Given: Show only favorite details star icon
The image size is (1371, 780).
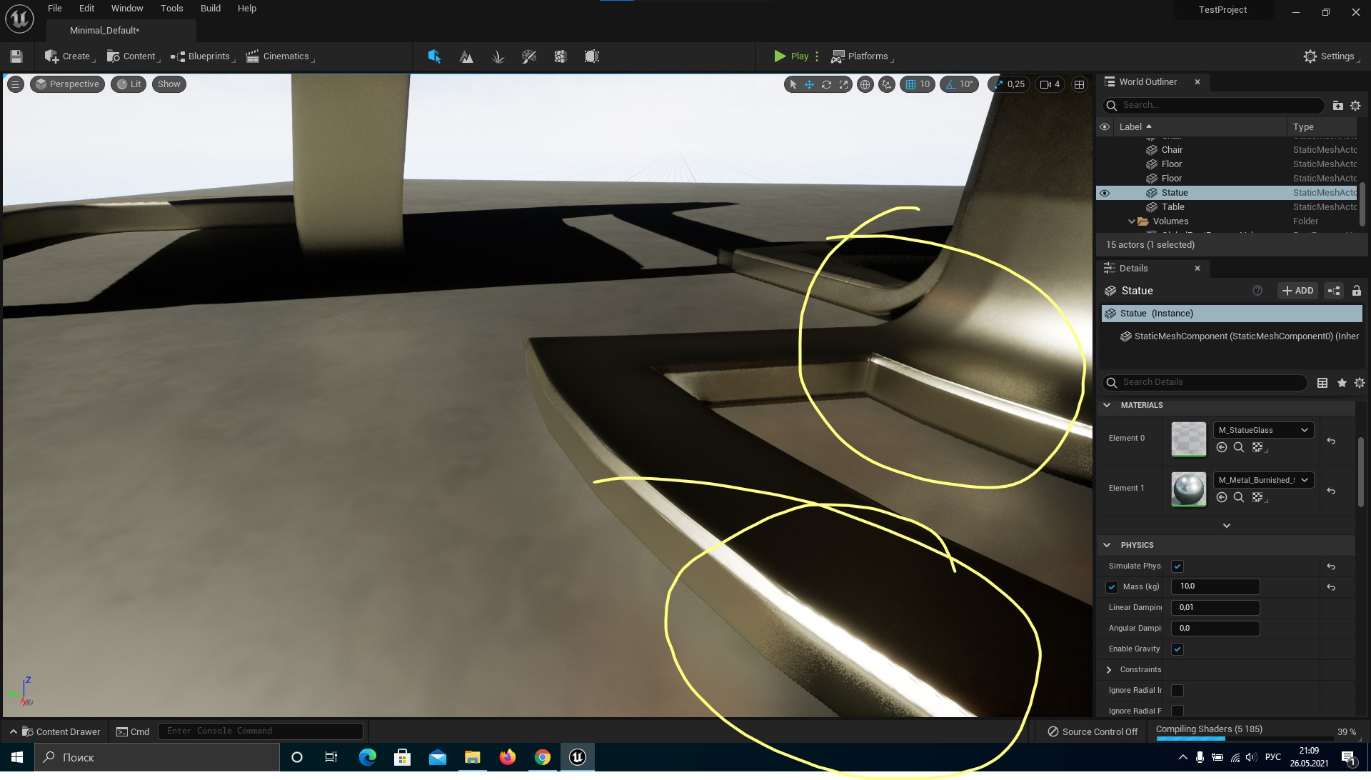Looking at the screenshot, I should pos(1342,383).
